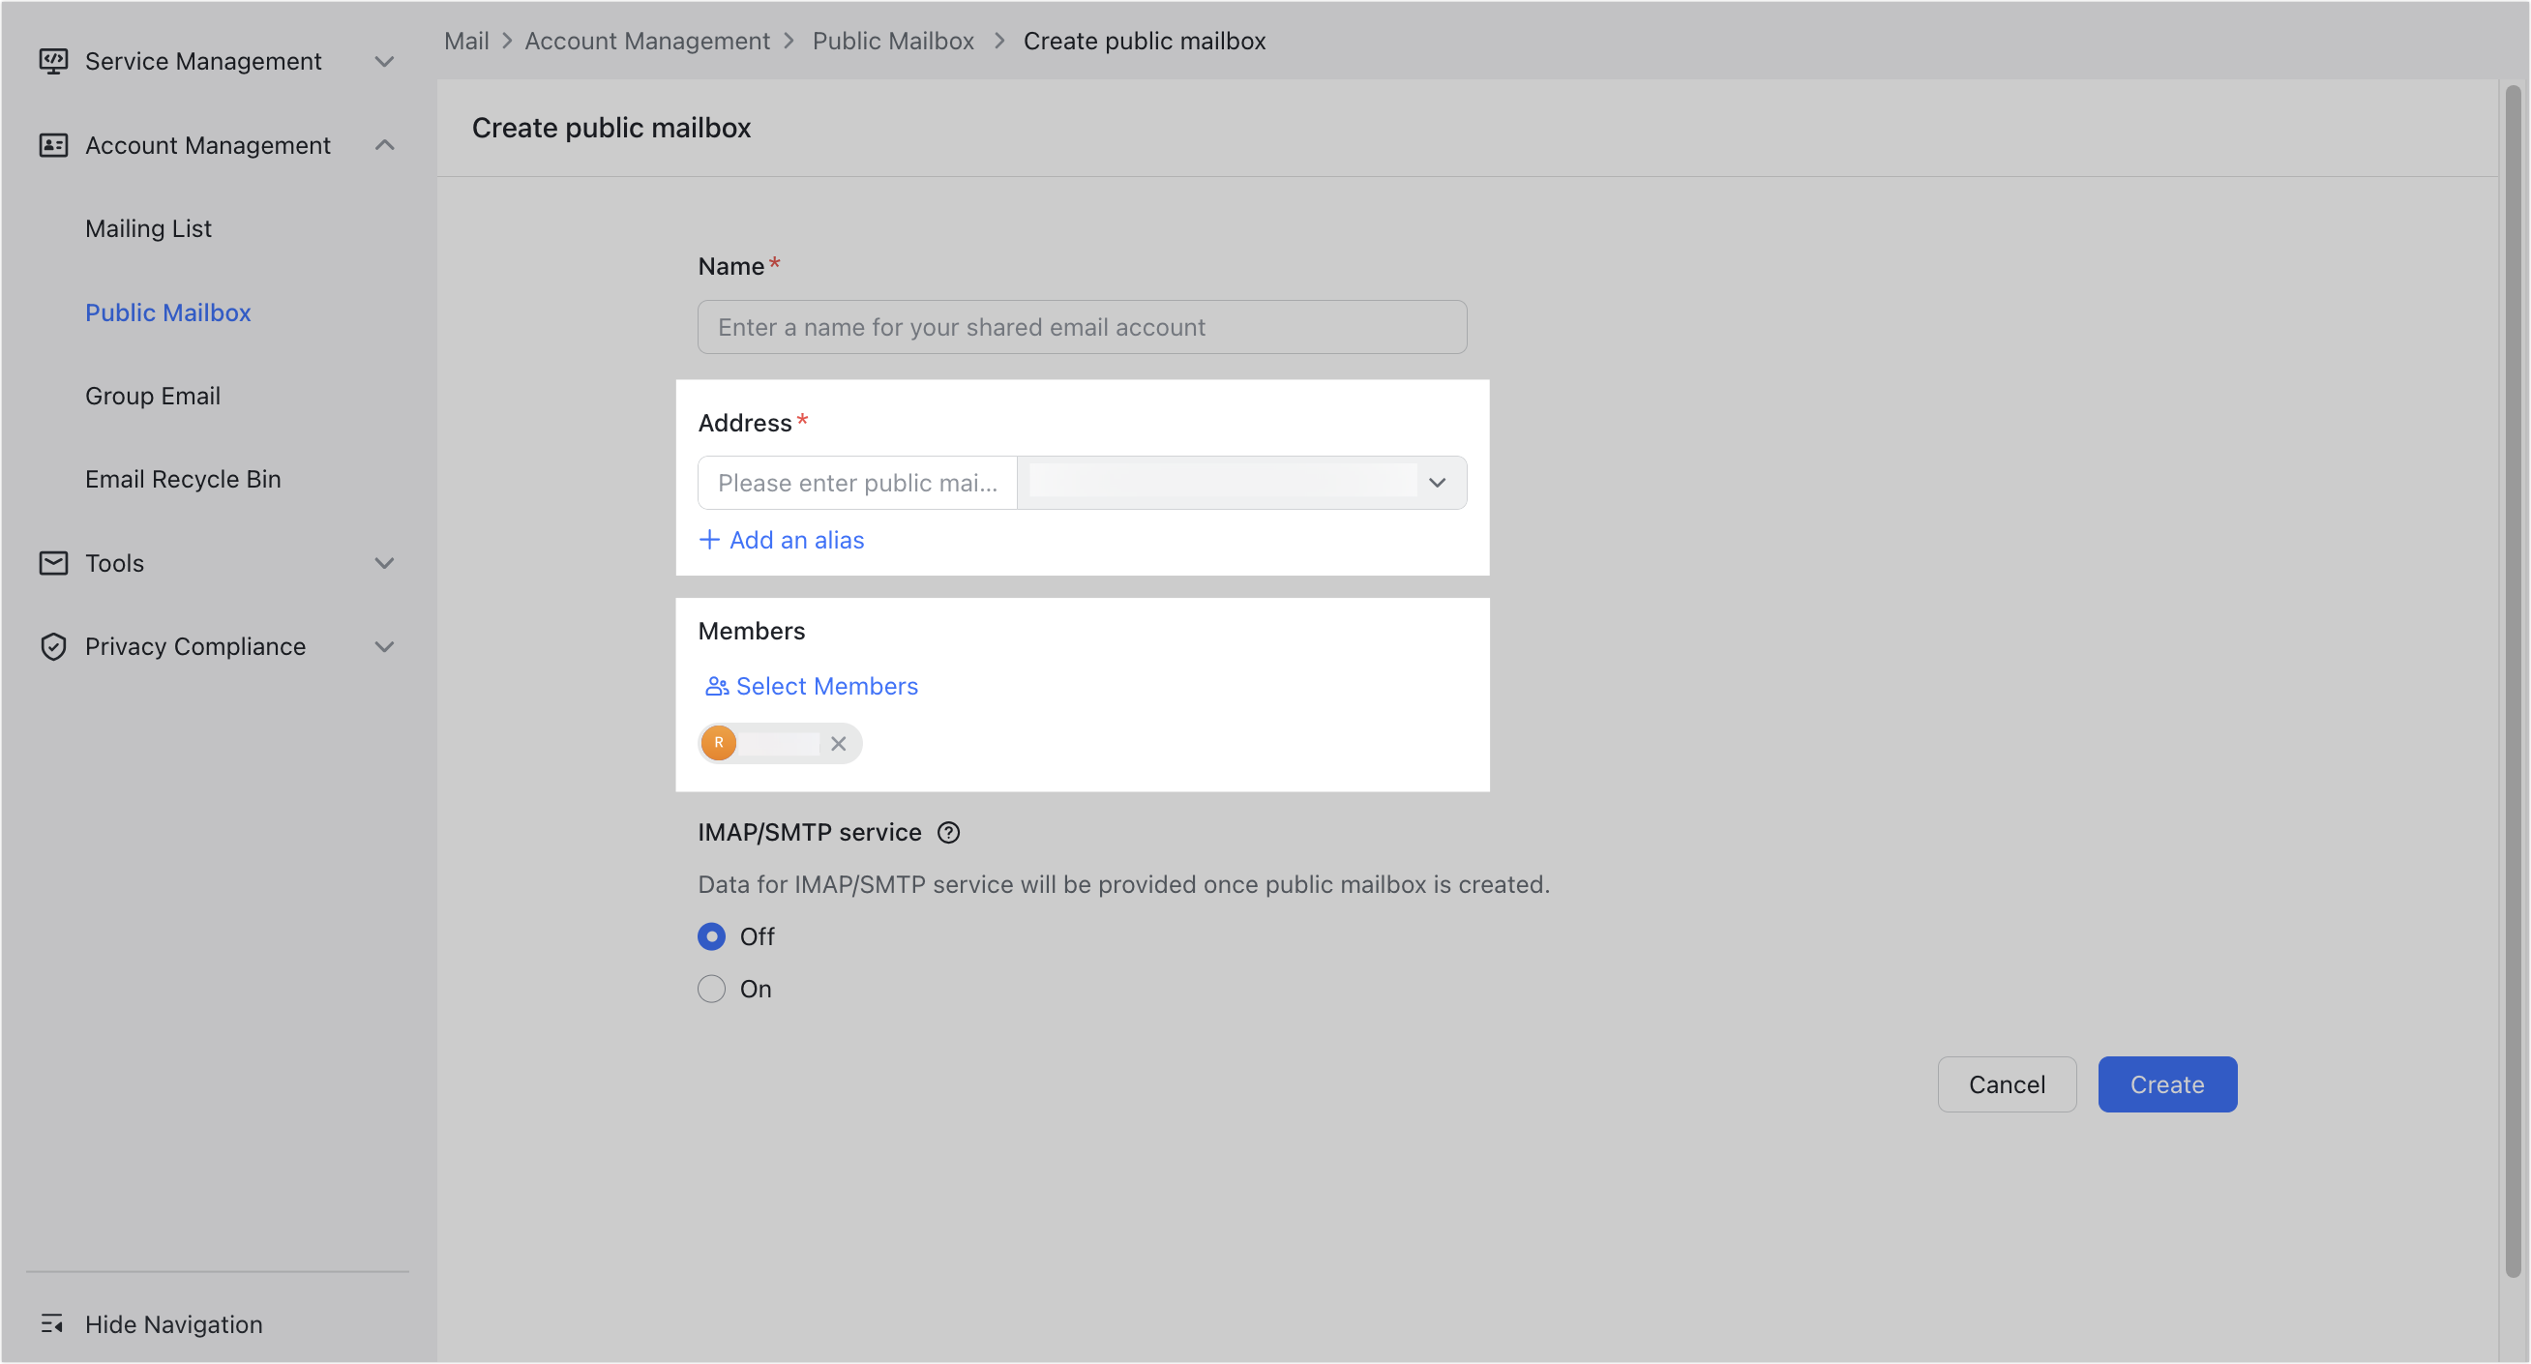Keep IMAP/SMTP service Off via radio button
Screen dimensions: 2531x1364
click(711, 936)
